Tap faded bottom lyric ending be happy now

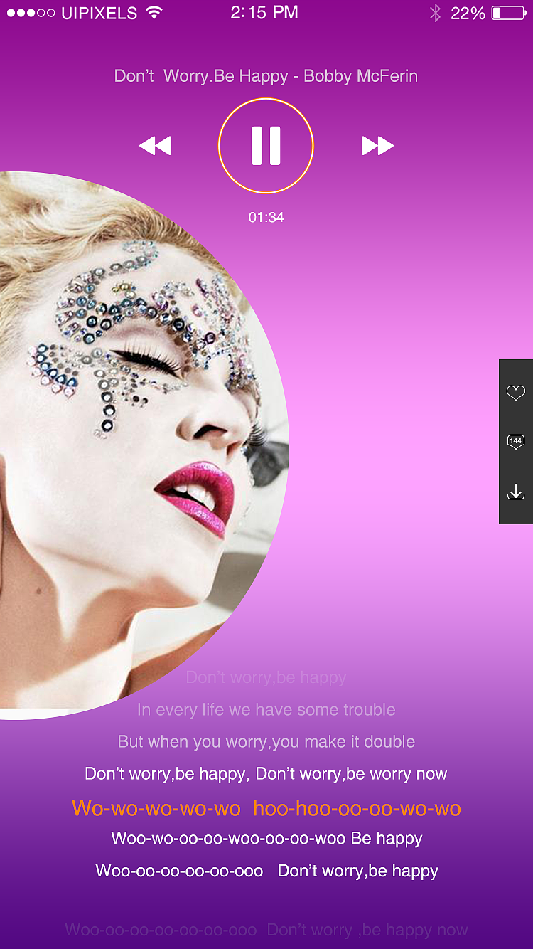[x=266, y=930]
